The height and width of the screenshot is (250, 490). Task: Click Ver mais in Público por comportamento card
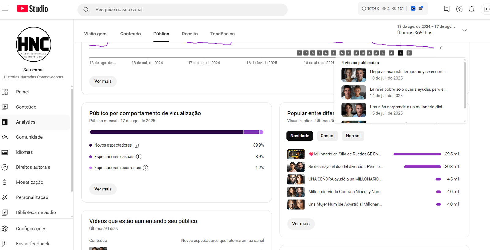(103, 189)
